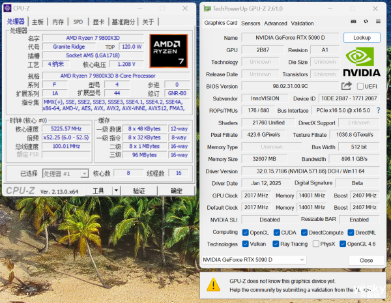Click the Bus Width value 512 bit

359,147
